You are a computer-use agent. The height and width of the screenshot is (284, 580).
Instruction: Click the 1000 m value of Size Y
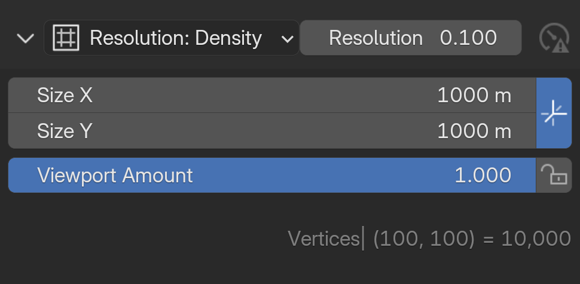pyautogui.click(x=474, y=131)
